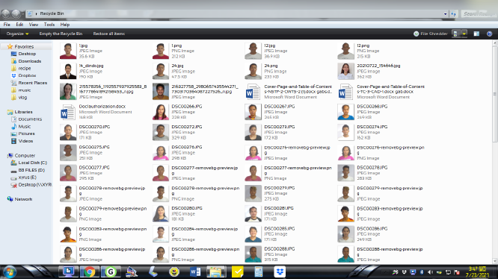The height and width of the screenshot is (279, 498).
Task: Open the Dropbox icon in taskbar
Action: pyautogui.click(x=280, y=272)
